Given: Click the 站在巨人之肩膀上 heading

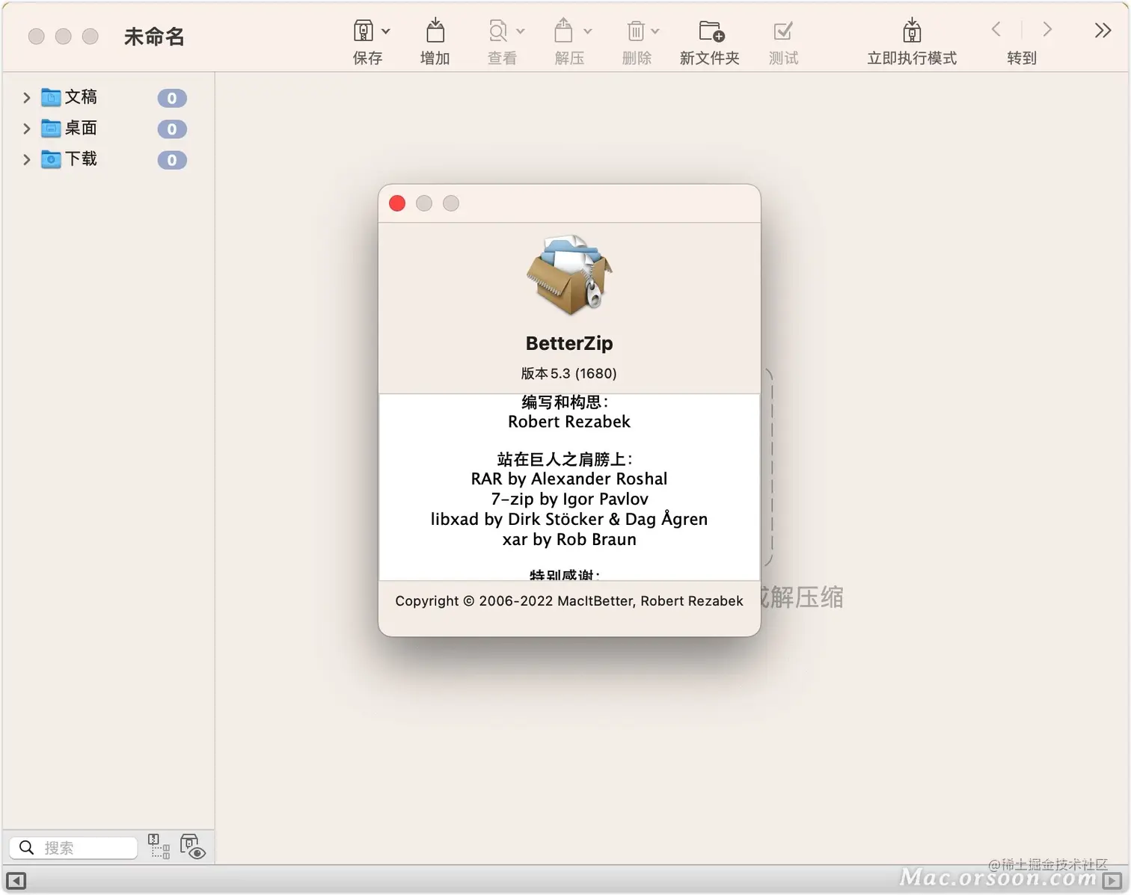Looking at the screenshot, I should (565, 459).
